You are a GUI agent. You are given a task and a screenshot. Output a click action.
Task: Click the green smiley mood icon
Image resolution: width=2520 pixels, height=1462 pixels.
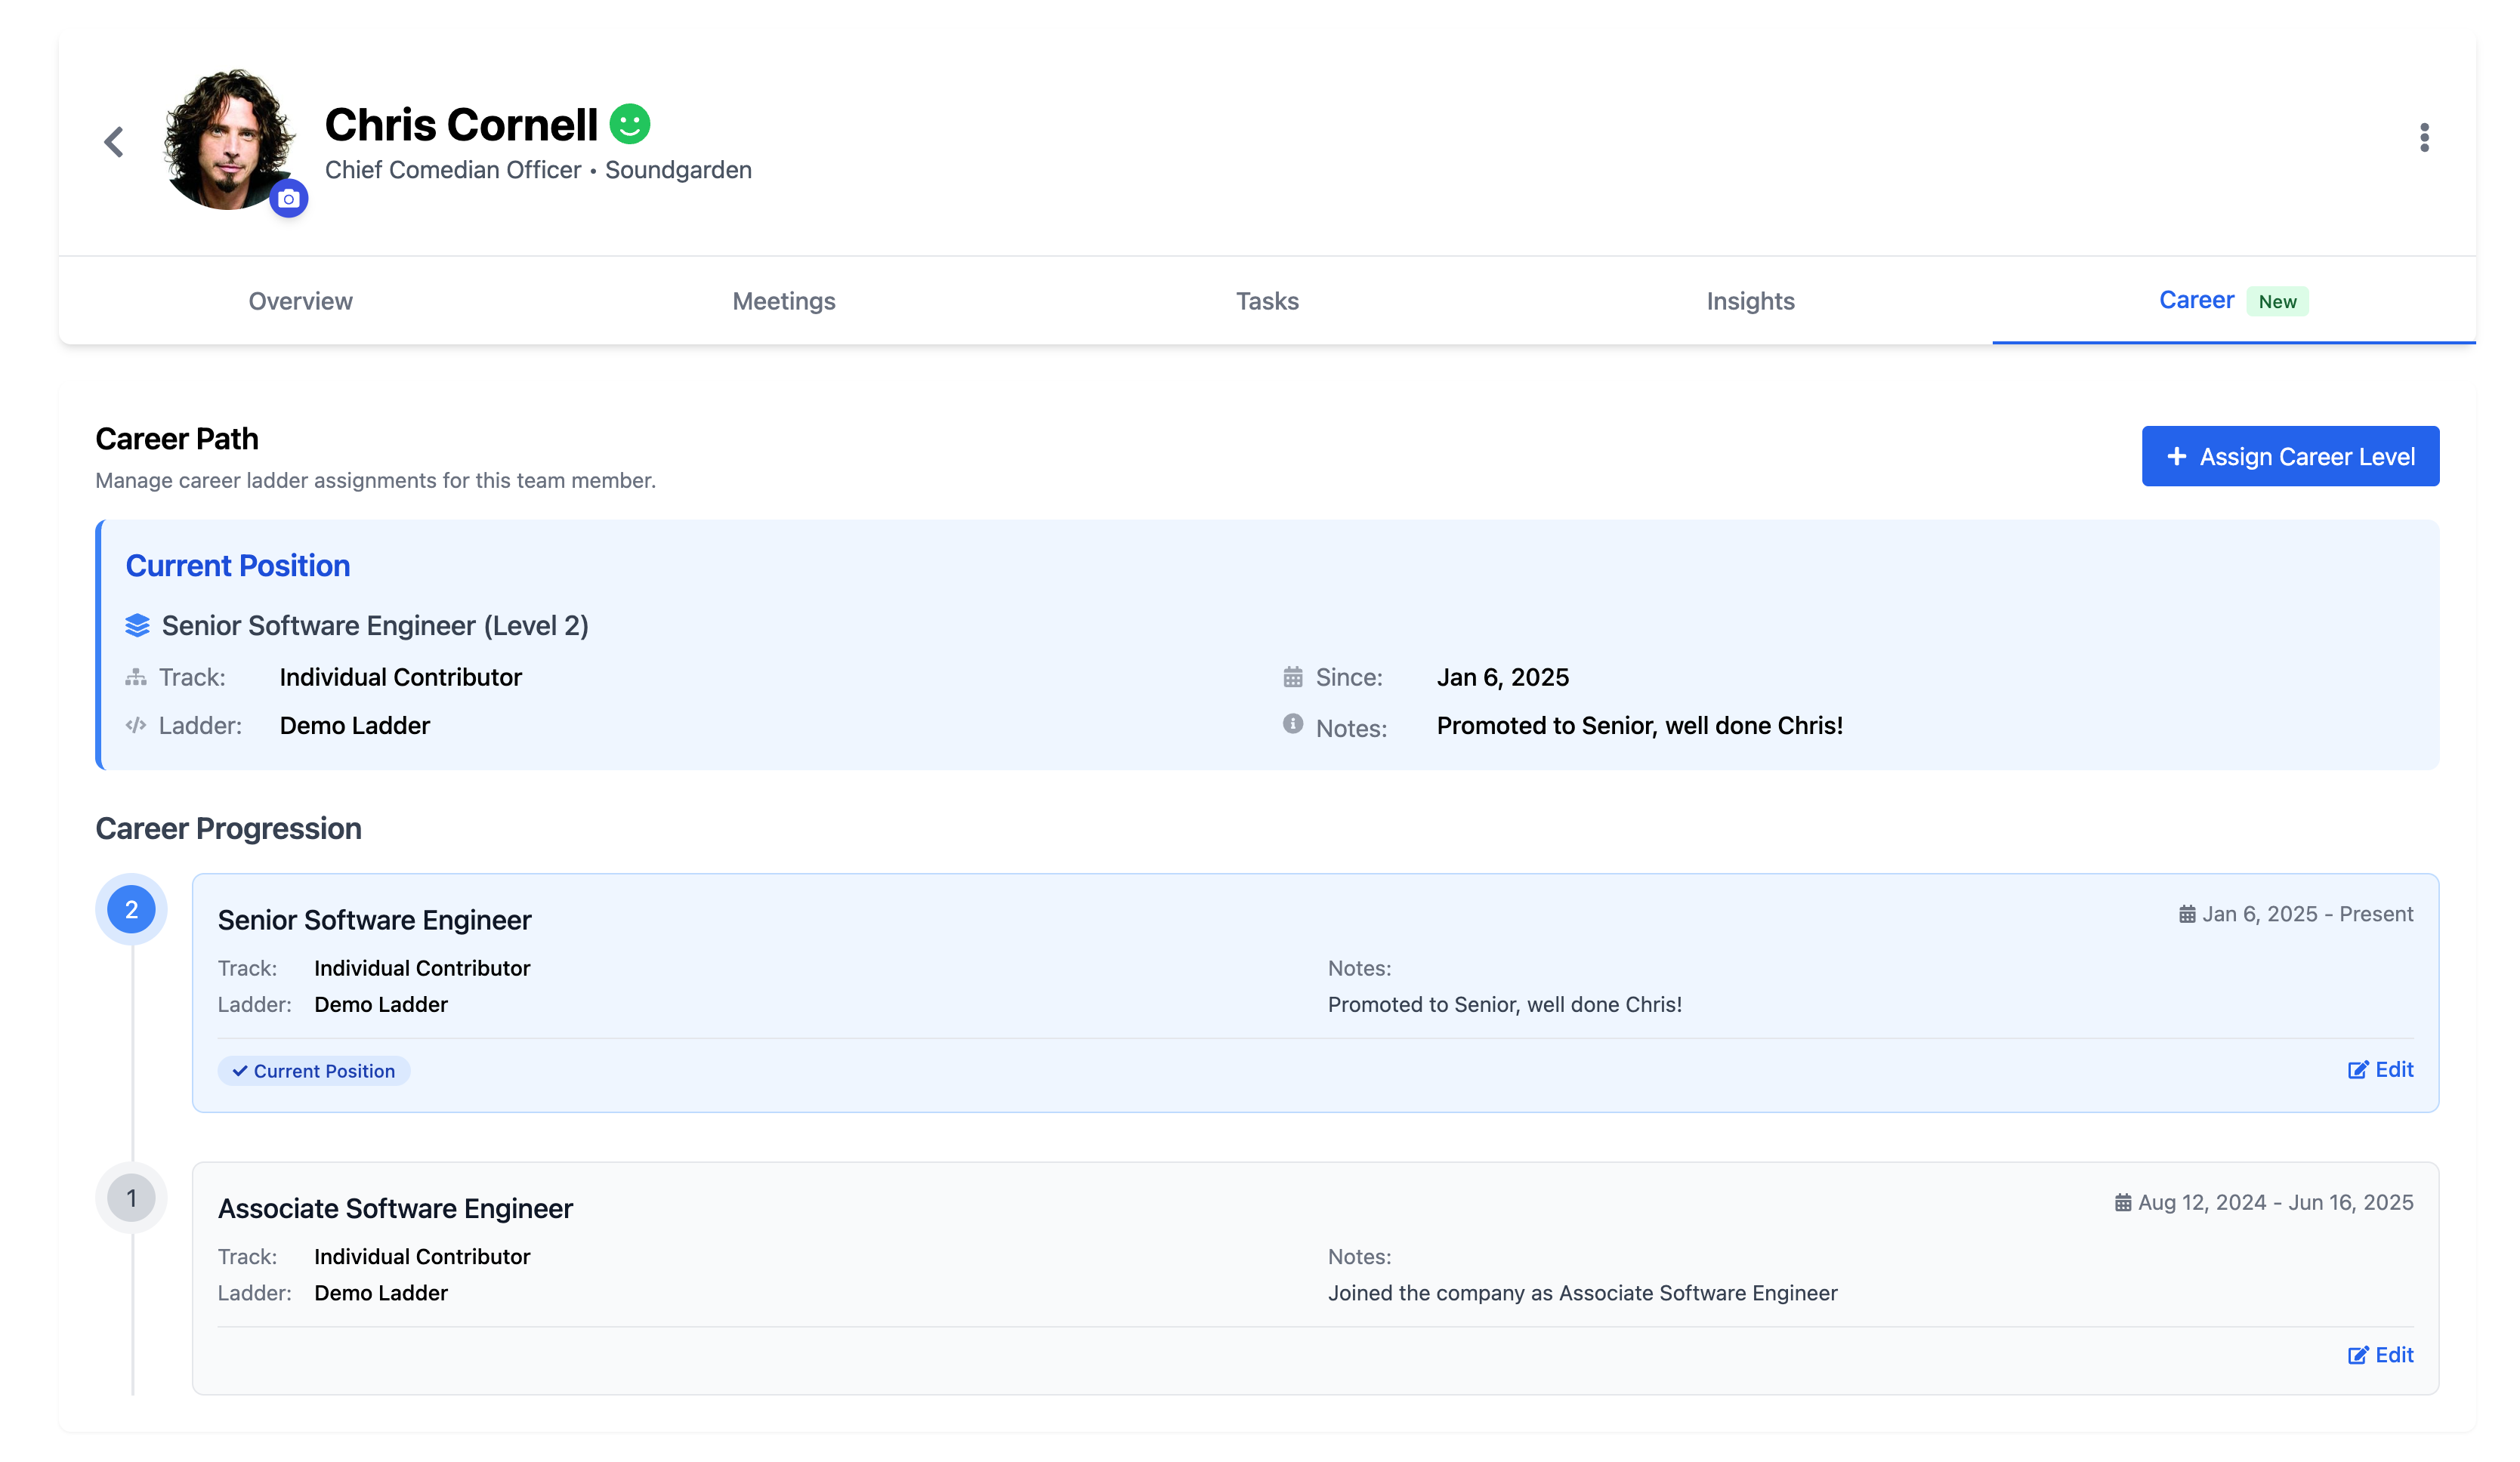tap(630, 124)
